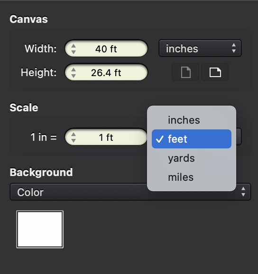Click the canvas units dropdown stepper arrows
The image size is (258, 274).
click(x=234, y=48)
